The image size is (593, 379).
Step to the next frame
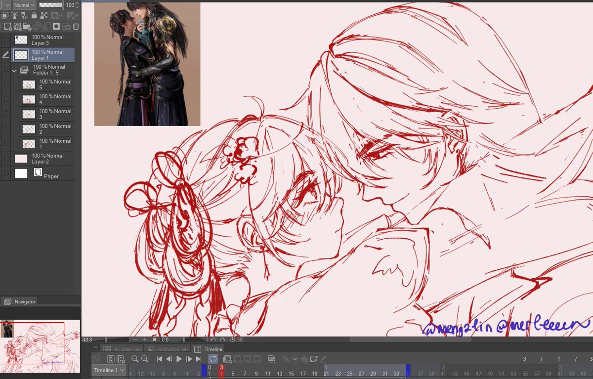189,359
